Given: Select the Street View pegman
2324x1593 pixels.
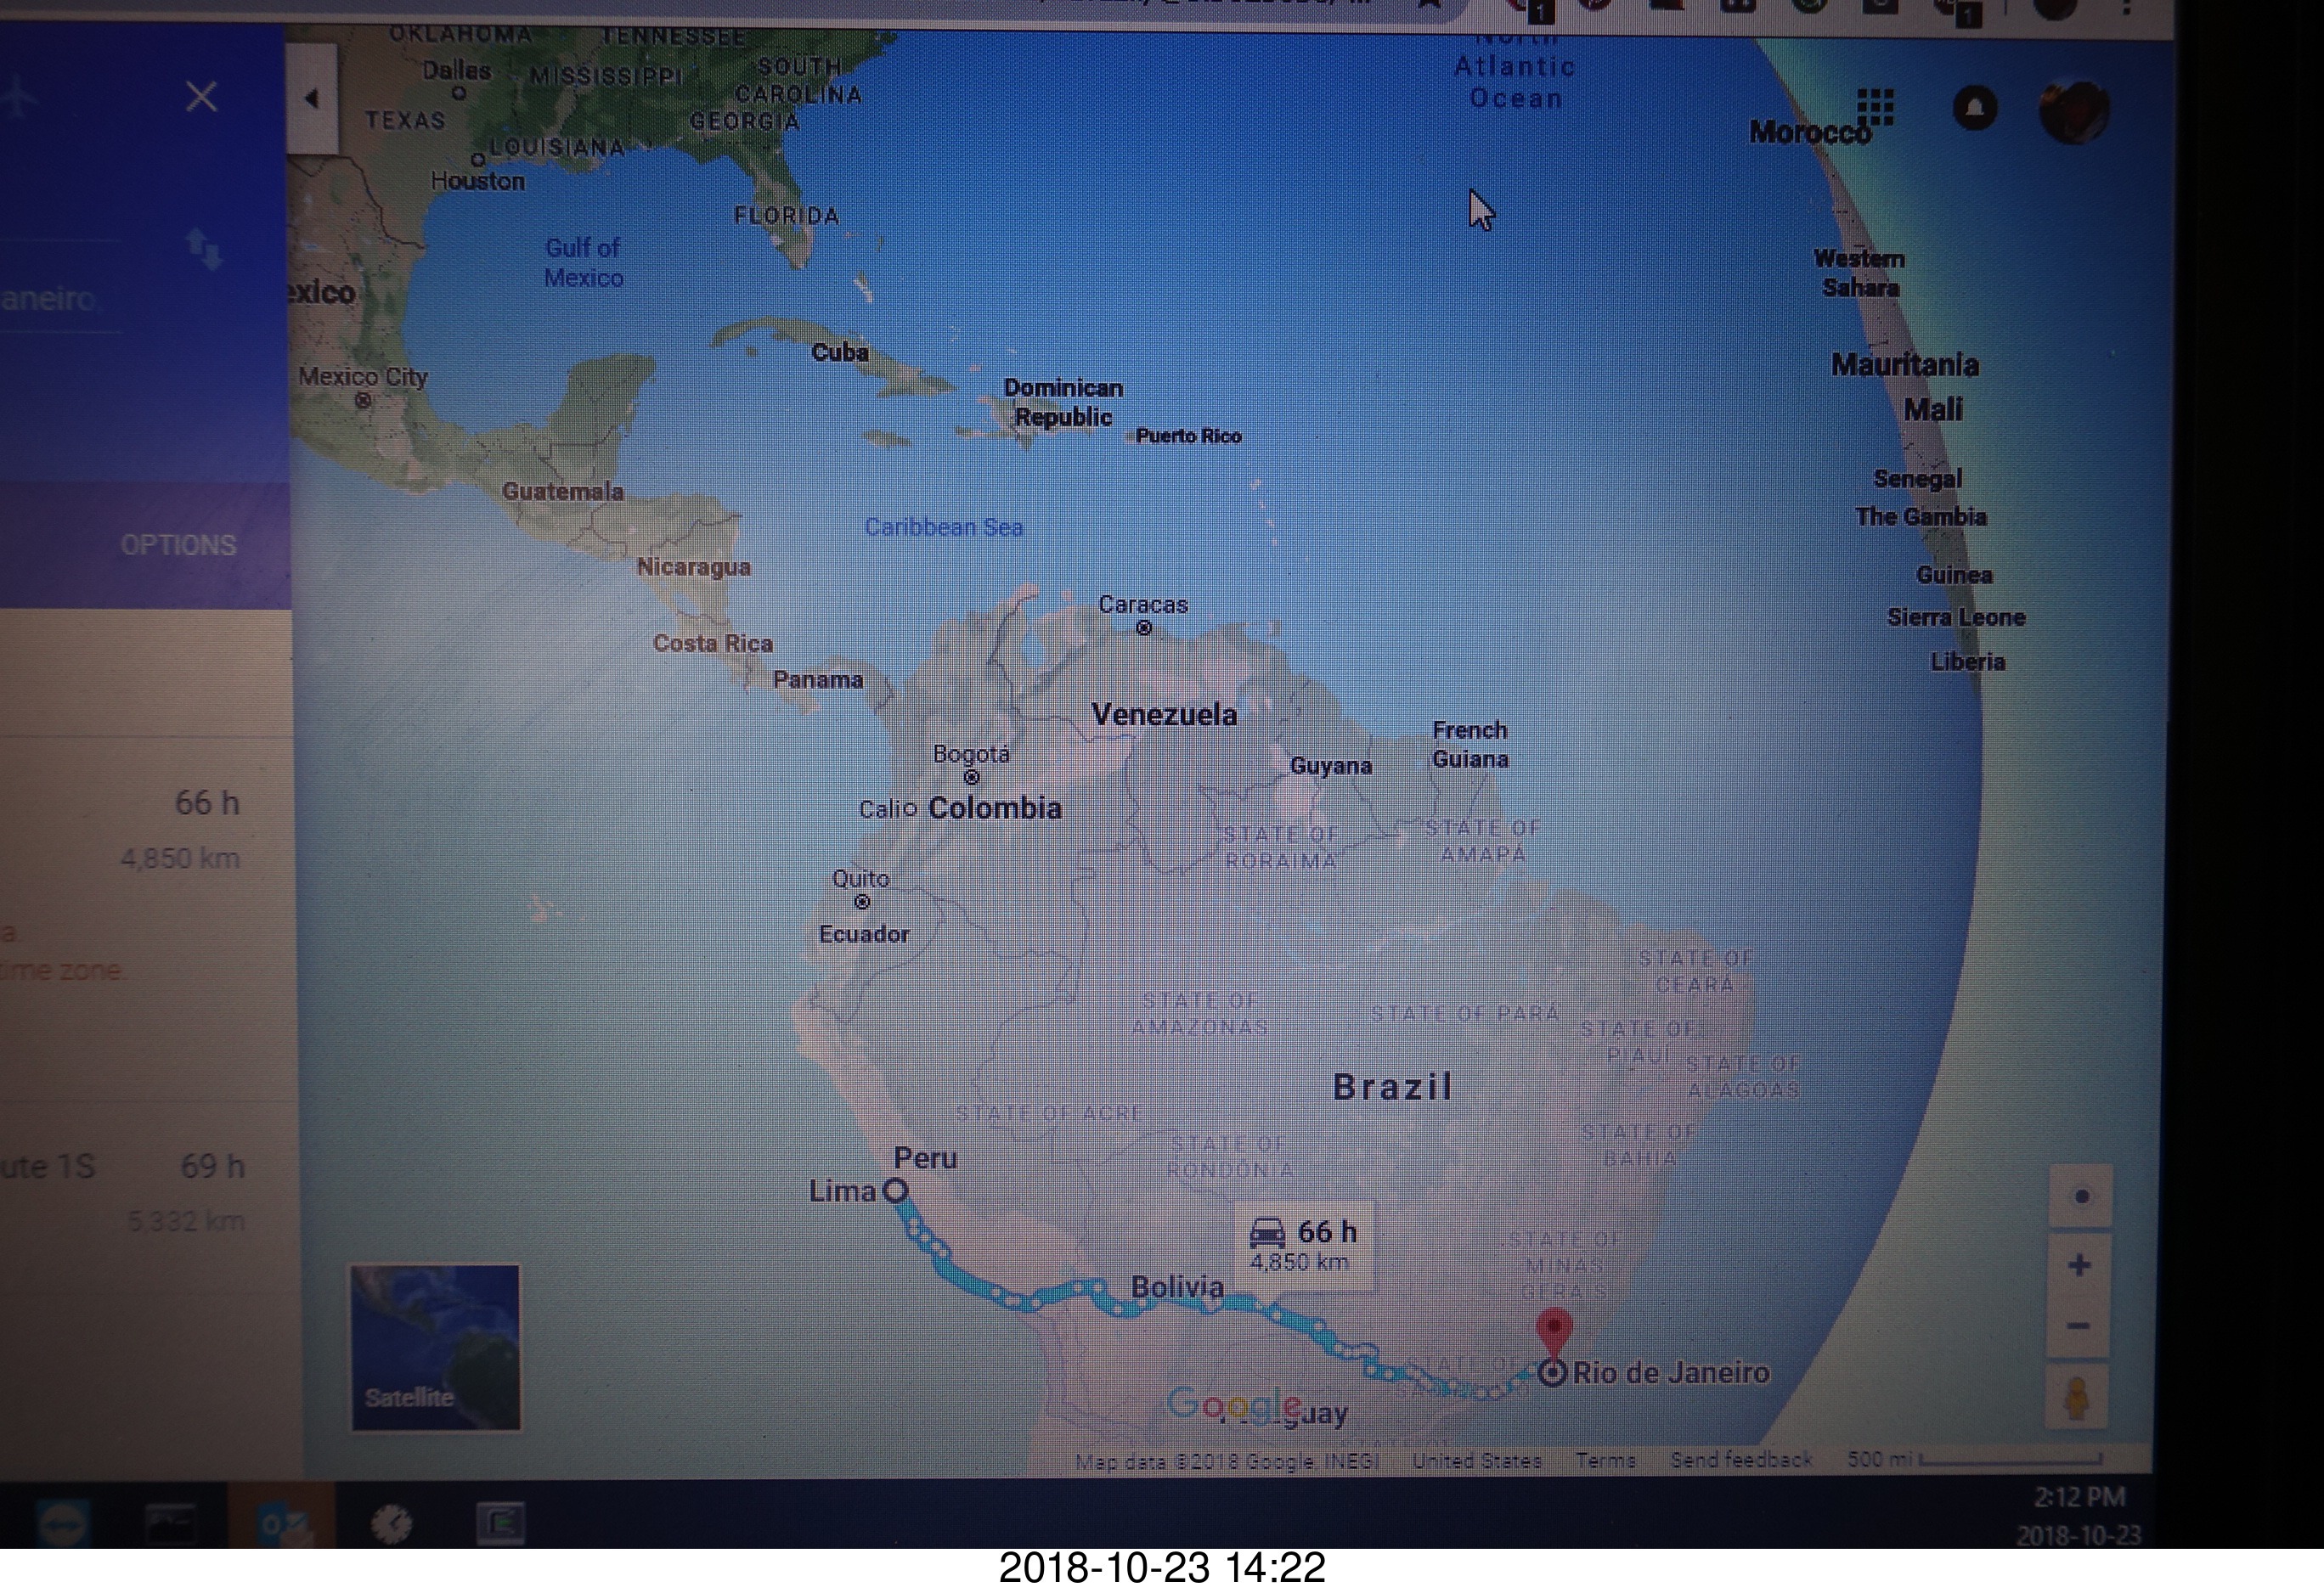Looking at the screenshot, I should tap(2077, 1399).
